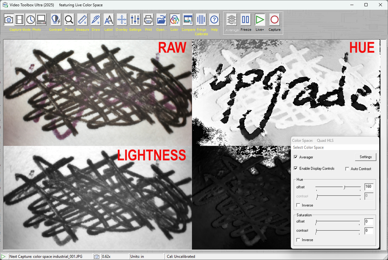The image size is (388, 260).
Task: Click the Zoom magnifier tool
Action: [69, 20]
